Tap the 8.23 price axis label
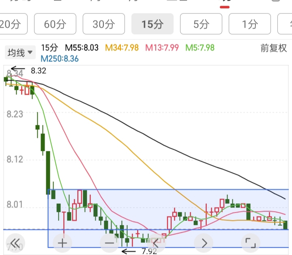The image size is (292, 255). [15, 114]
